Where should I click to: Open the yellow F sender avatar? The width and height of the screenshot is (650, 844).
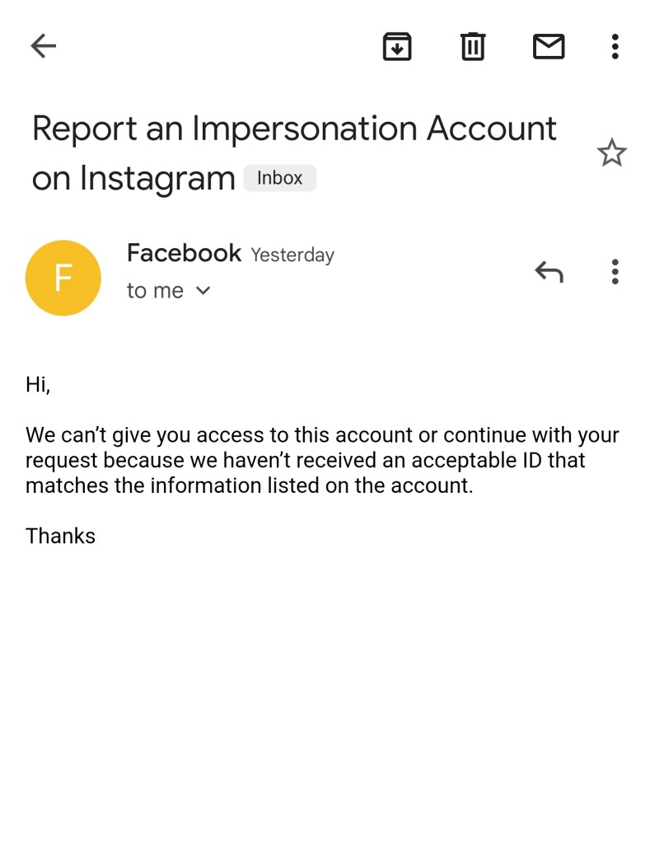(63, 278)
